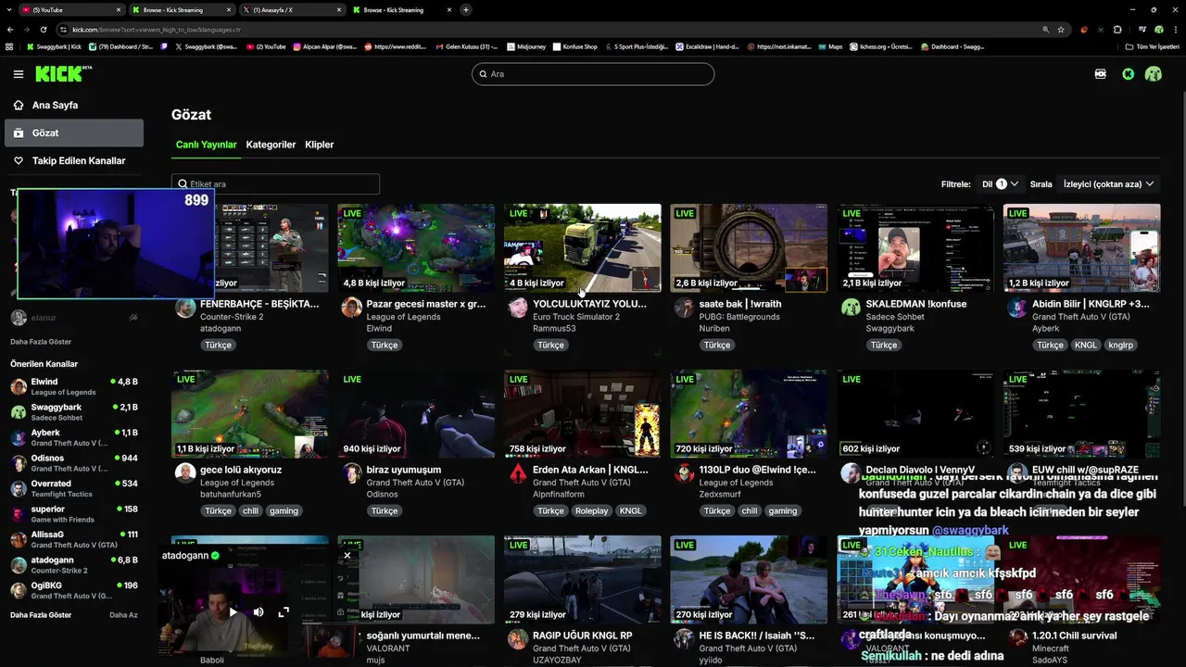Open Pazar gecesi master stream thumbnail

pyautogui.click(x=416, y=248)
